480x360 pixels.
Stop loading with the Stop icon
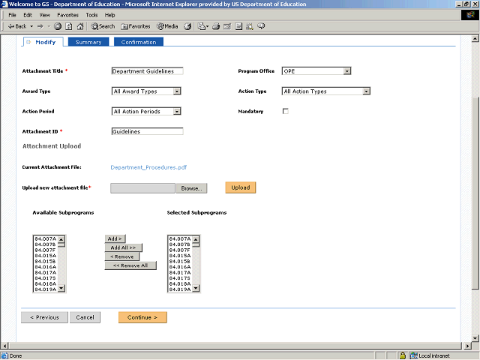pos(58,26)
